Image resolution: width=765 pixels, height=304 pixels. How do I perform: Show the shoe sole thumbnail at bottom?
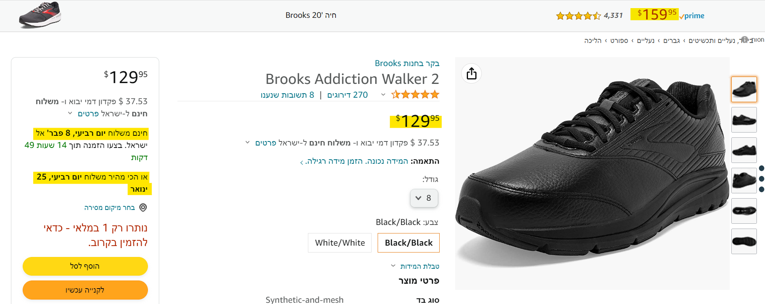[744, 241]
